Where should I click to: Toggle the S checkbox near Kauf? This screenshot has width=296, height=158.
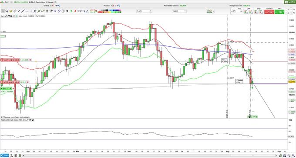click(x=287, y=10)
